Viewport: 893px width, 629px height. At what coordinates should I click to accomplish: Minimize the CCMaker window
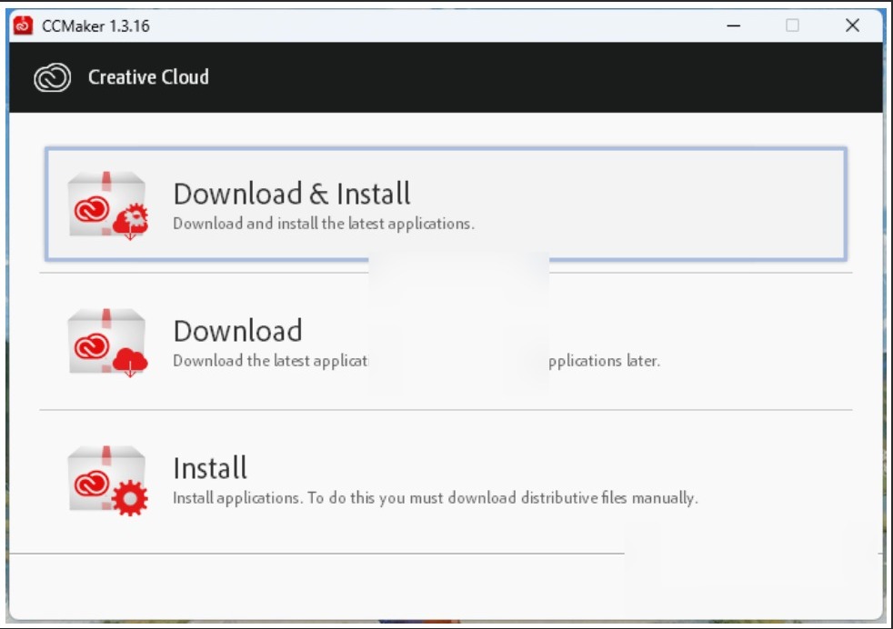click(734, 25)
